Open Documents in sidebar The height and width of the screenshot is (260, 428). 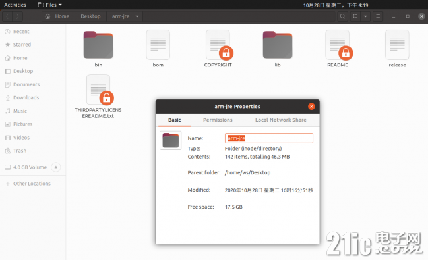33,84
